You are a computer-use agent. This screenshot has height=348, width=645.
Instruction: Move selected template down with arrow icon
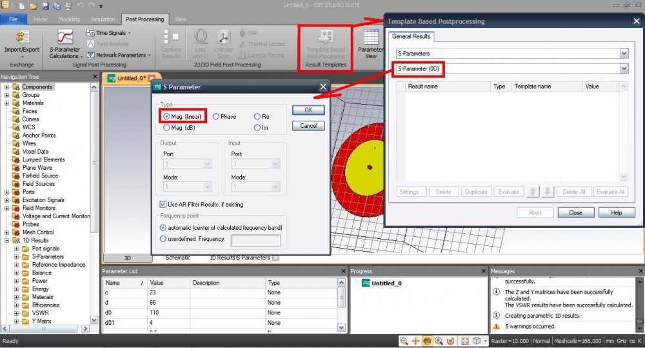coord(548,192)
